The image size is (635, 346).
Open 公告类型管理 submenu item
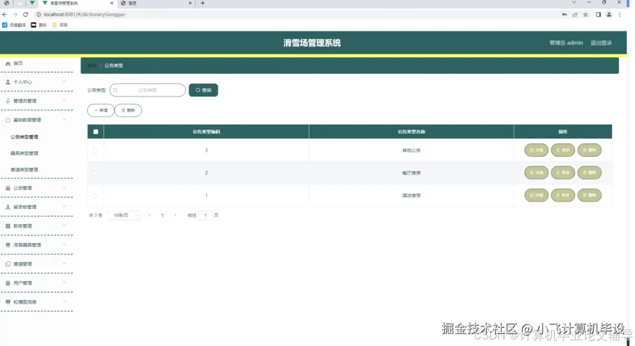pos(24,137)
